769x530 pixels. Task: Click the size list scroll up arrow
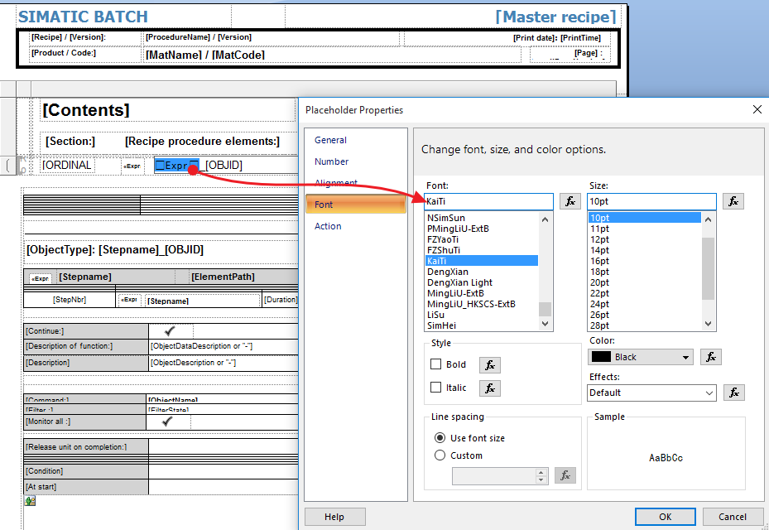click(x=708, y=219)
